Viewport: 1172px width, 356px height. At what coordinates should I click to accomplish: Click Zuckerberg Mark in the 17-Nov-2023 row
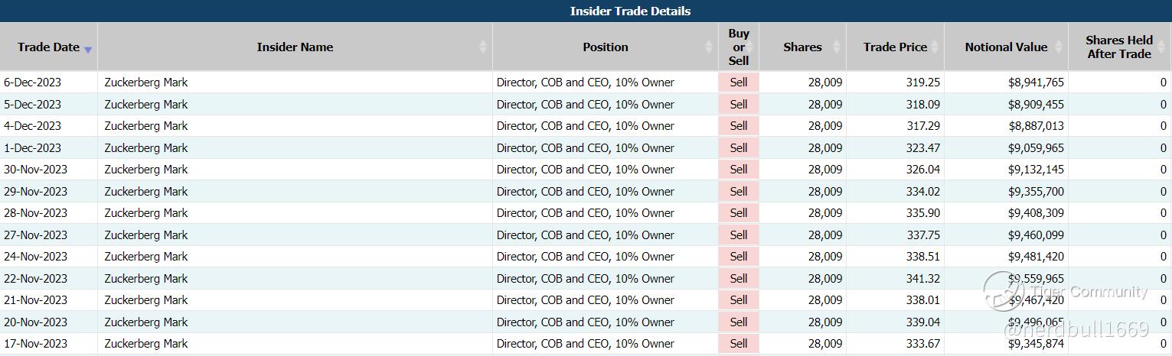click(x=145, y=344)
